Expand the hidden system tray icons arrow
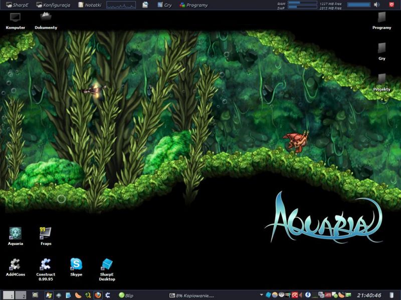This screenshot has height=300, width=401. (x=261, y=295)
